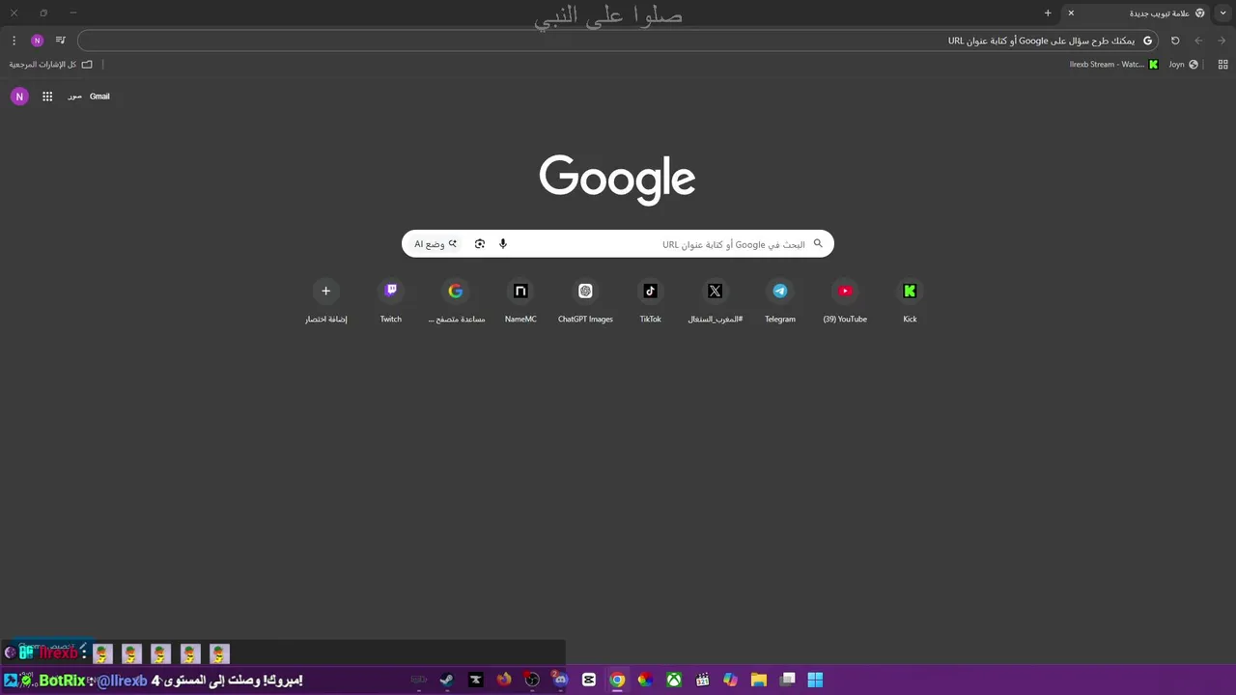Open the Kick shortcut tile
The width and height of the screenshot is (1236, 695).
click(x=910, y=301)
